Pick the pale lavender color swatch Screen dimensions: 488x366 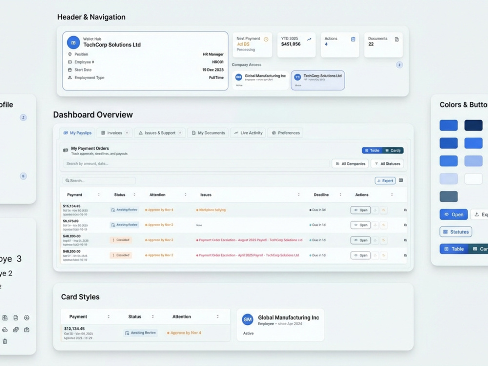(x=448, y=179)
